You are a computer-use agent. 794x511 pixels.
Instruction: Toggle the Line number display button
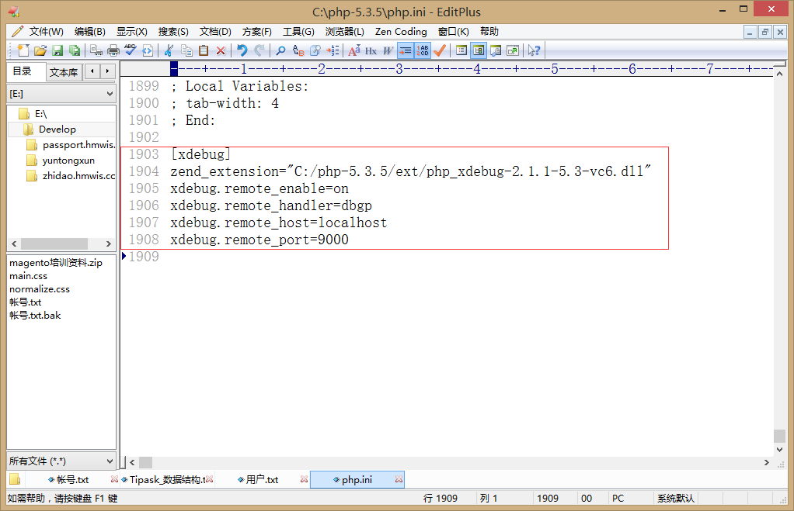click(x=423, y=50)
